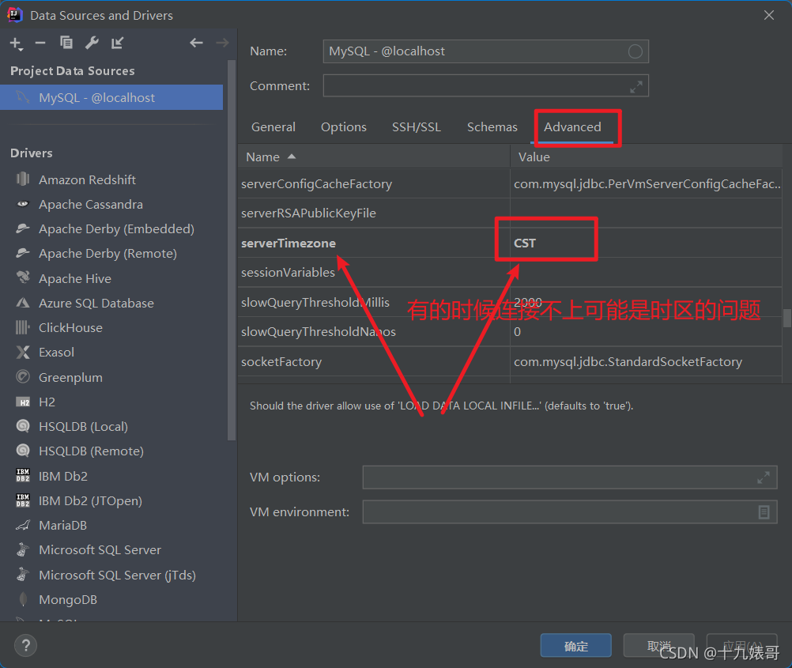Viewport: 792px width, 668px height.
Task: Click the Exasol X icon
Action: (x=23, y=353)
